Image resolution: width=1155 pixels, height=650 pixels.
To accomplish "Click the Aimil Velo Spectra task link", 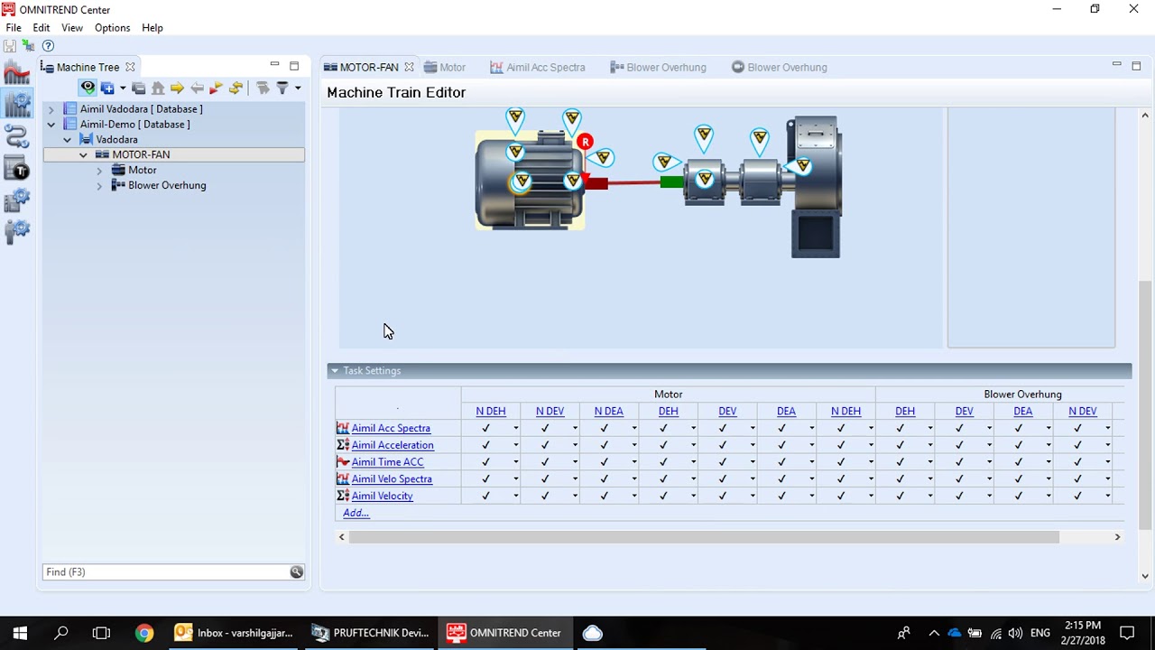I will 392,479.
